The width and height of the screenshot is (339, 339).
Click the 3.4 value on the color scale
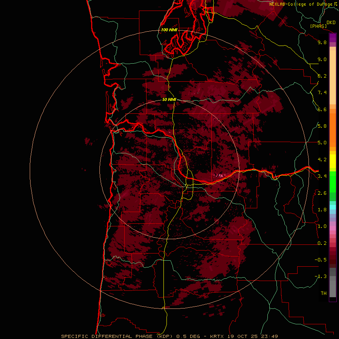[322, 176]
